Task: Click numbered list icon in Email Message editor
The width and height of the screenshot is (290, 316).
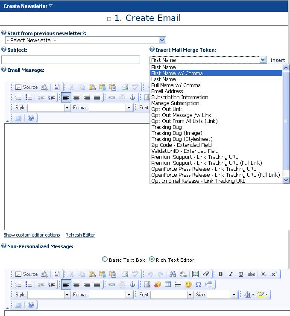Action: point(18,97)
